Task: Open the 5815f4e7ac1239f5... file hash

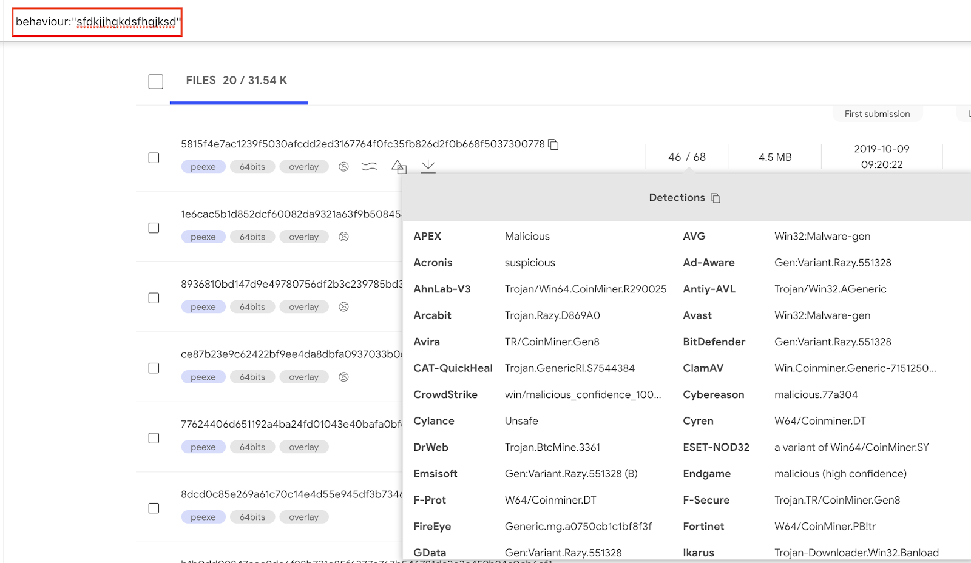Action: (x=363, y=144)
